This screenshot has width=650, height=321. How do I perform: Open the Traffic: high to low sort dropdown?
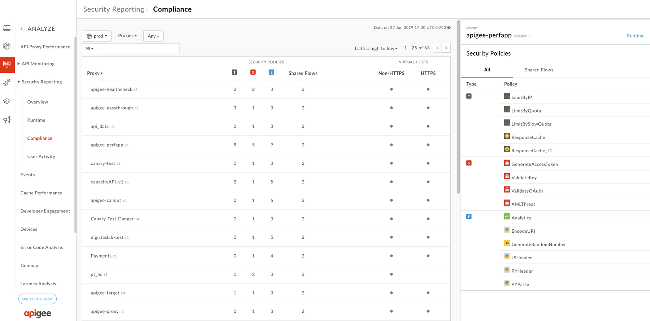376,48
